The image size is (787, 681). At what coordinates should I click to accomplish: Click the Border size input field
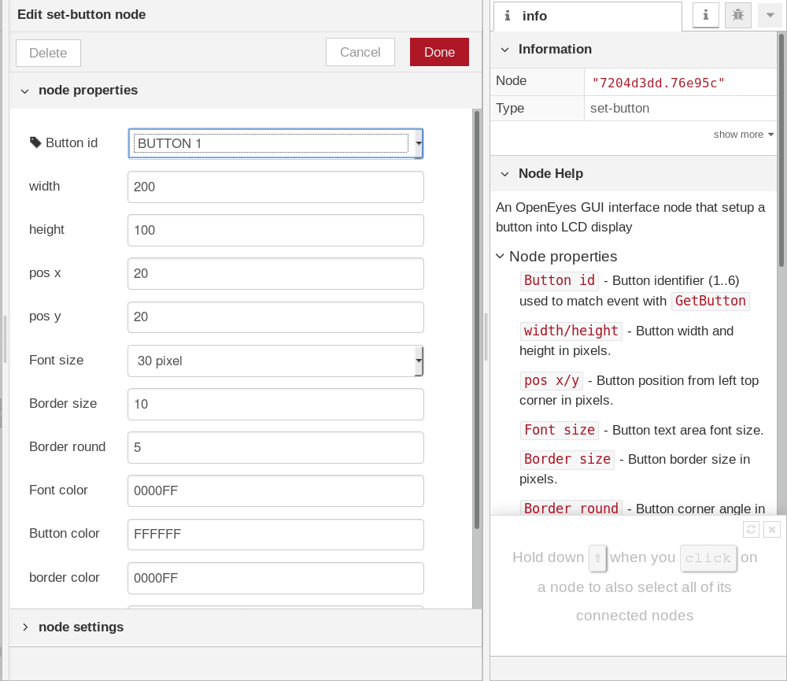(275, 405)
